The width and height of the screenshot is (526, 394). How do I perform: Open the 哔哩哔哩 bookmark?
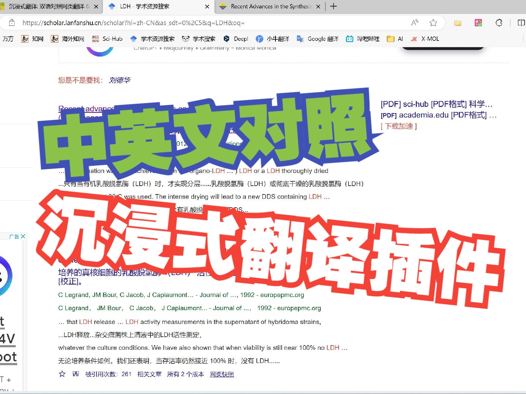[x=363, y=39]
